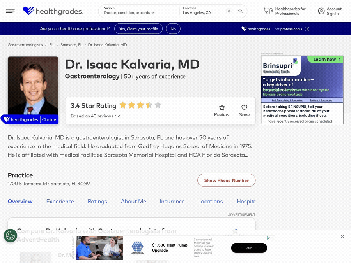Expand the 'Based on 40 reviews' chevron
The image size is (351, 263).
click(118, 116)
